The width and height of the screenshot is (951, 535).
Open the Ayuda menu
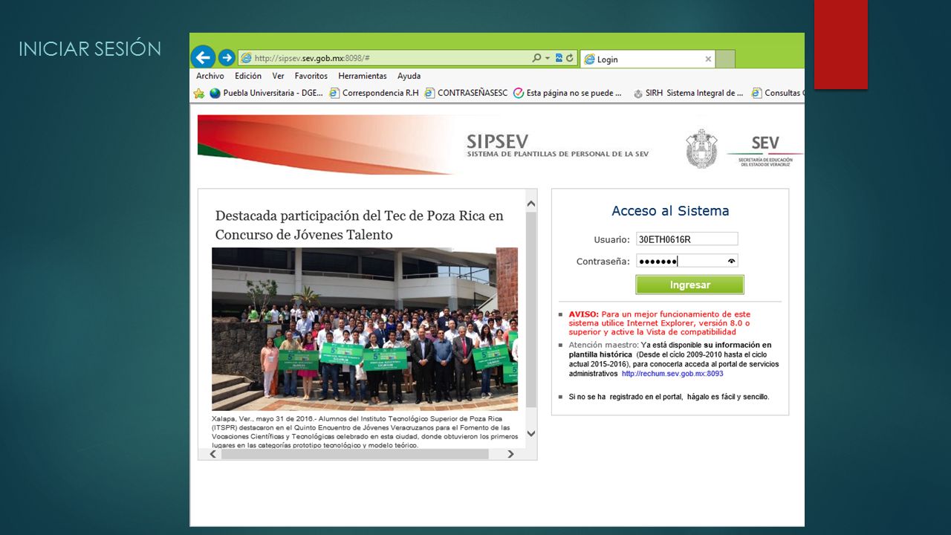[409, 76]
